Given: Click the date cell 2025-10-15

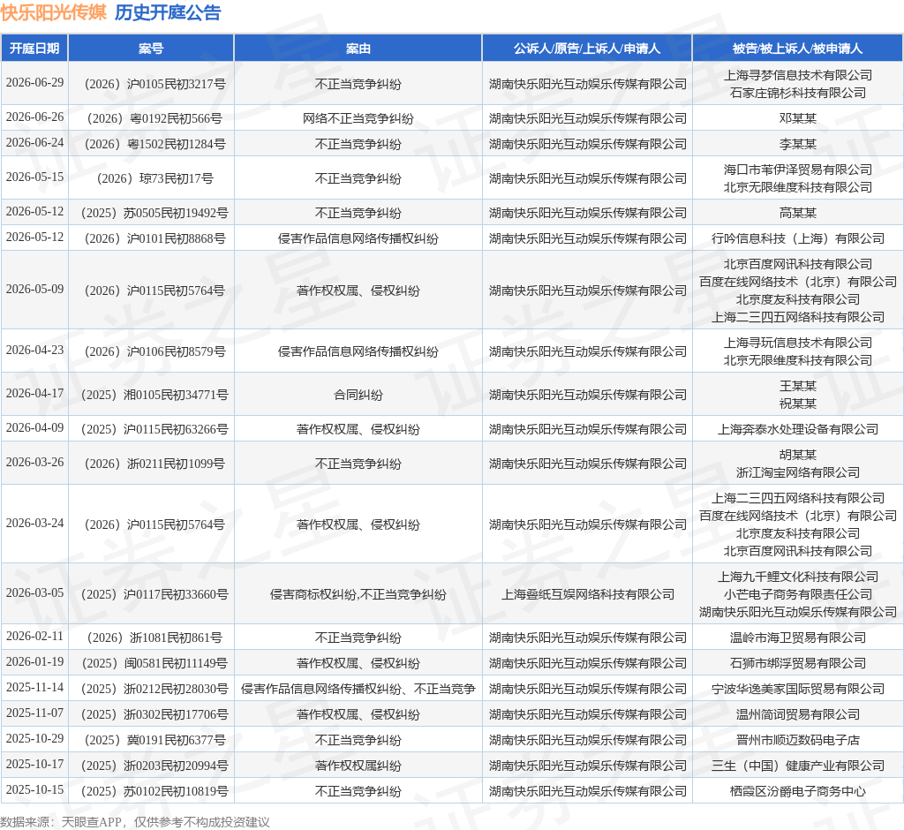Looking at the screenshot, I should pos(34,789).
